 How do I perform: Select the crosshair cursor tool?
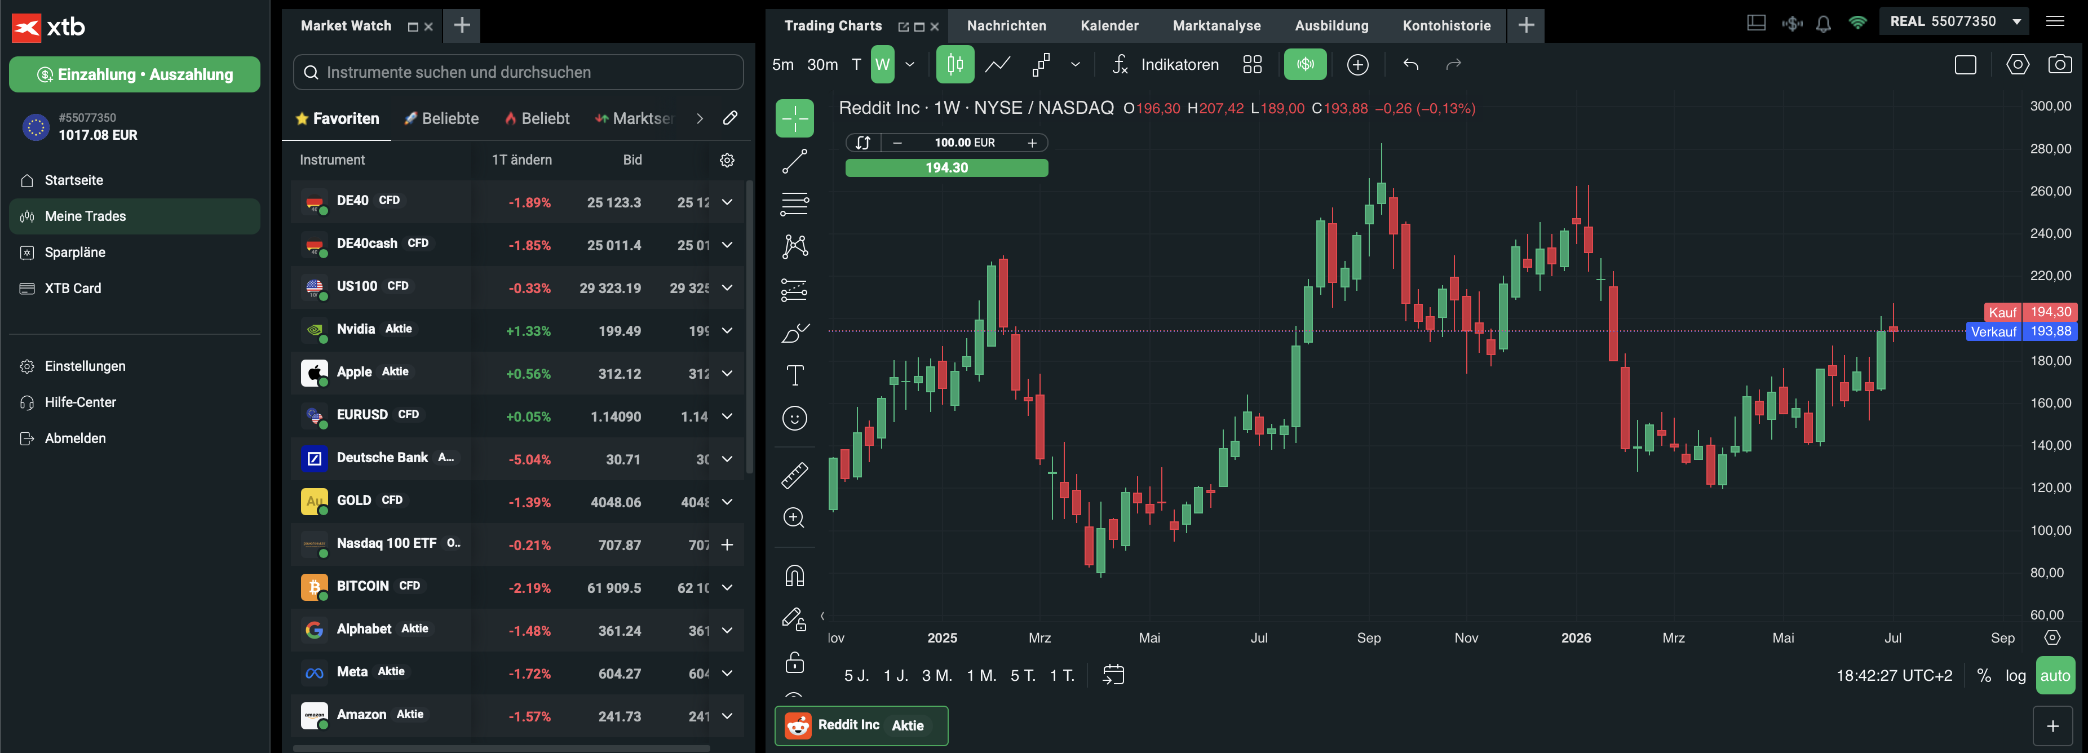coord(794,119)
